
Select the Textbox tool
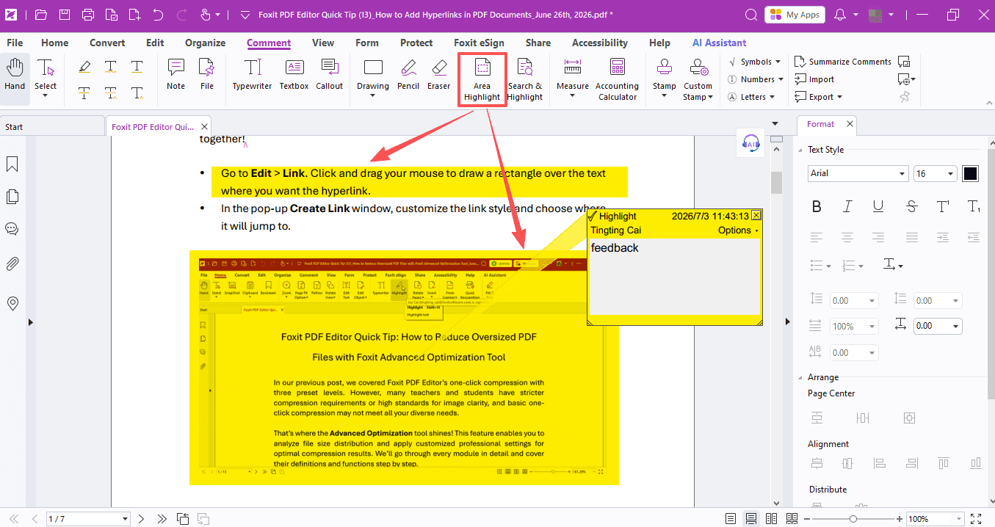tap(294, 76)
